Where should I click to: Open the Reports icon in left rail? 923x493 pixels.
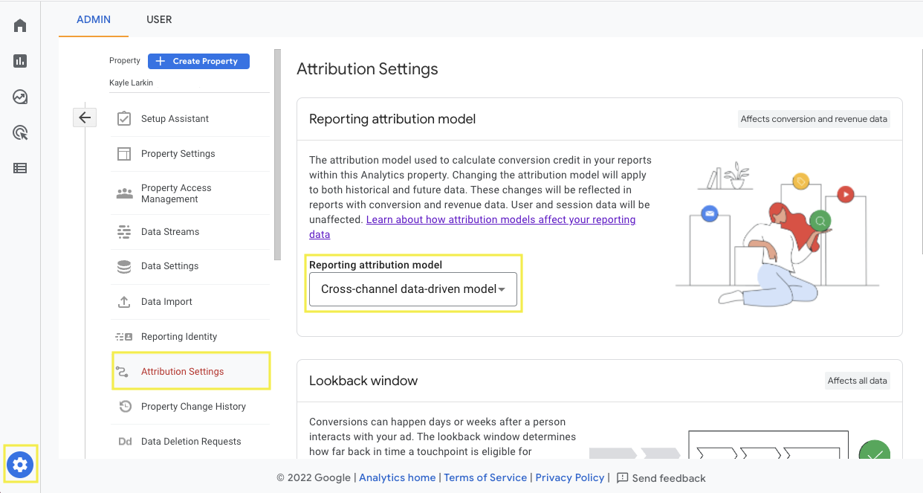pos(20,61)
